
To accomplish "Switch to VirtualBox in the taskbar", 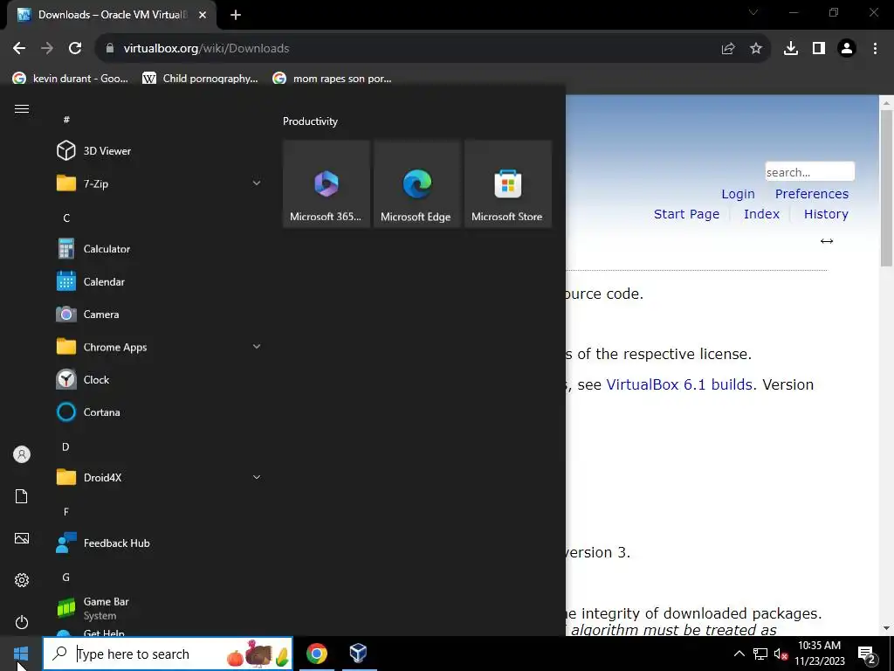I will tap(358, 654).
